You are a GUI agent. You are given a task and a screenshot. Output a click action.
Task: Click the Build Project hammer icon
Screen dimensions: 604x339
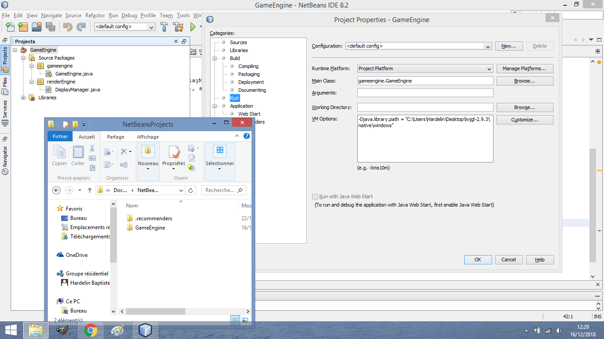point(164,26)
